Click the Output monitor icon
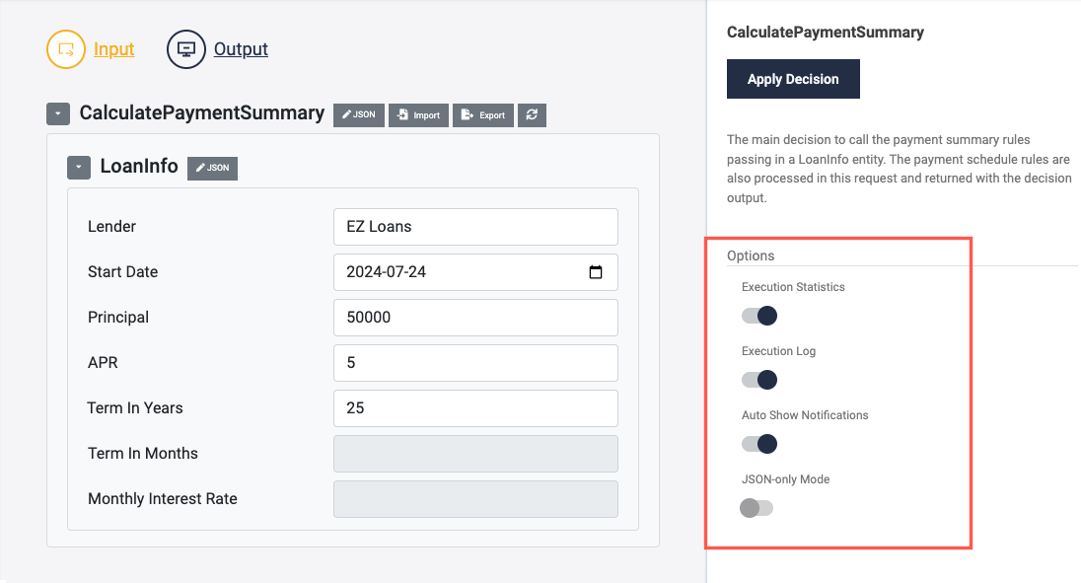1081x583 pixels. point(185,48)
